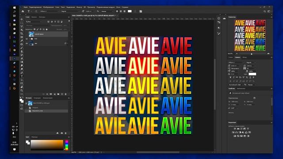Select the Crop tool
The width and height of the screenshot is (283, 159).
22,34
